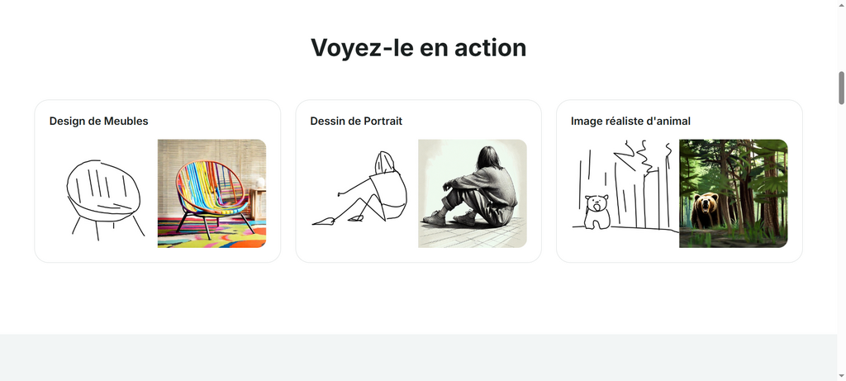Screen dimensions: 846x381
Task: Click the colorful rug under the chair
Action: 211,234
